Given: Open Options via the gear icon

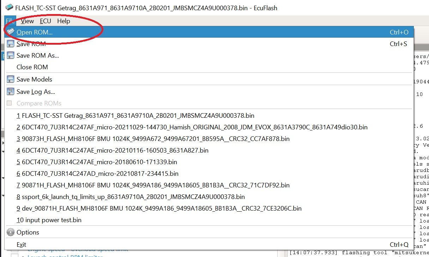Looking at the screenshot, I should (x=11, y=232).
